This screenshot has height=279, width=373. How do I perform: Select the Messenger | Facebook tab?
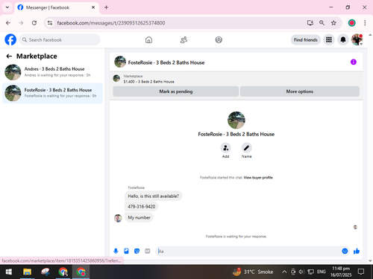[57, 7]
